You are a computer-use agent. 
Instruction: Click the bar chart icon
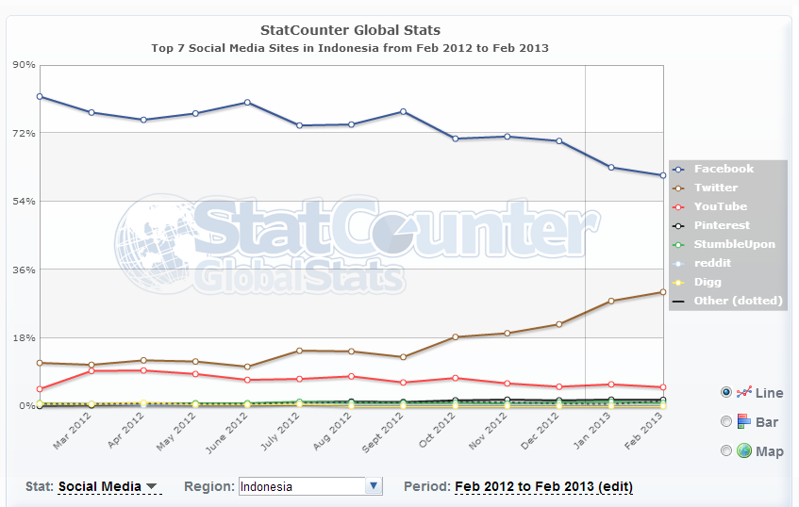point(743,421)
